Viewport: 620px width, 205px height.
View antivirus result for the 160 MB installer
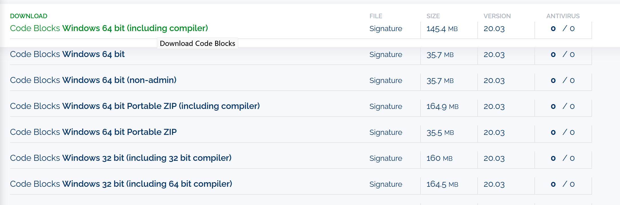pyautogui.click(x=563, y=158)
